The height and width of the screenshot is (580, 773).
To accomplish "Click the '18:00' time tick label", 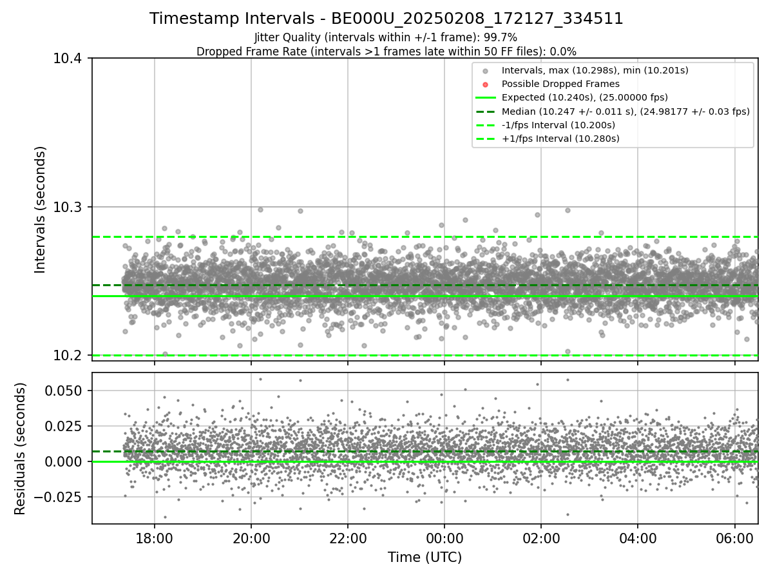I will (x=154, y=538).
